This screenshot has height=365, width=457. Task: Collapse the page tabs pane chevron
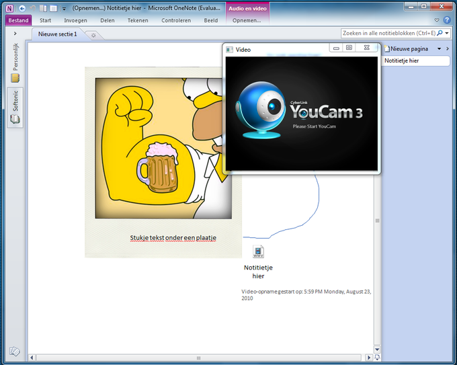448,49
